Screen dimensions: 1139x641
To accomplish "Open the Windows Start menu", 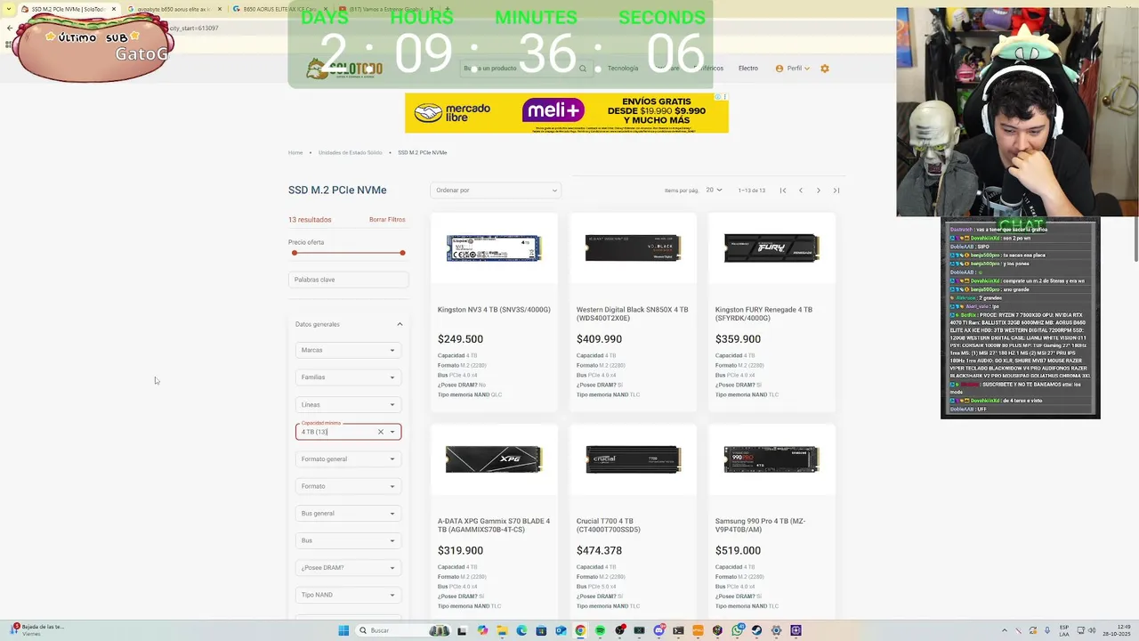I will click(343, 630).
